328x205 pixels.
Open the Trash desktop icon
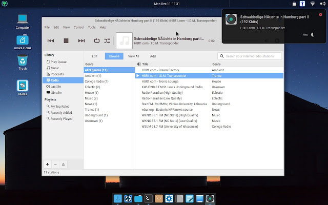23,63
